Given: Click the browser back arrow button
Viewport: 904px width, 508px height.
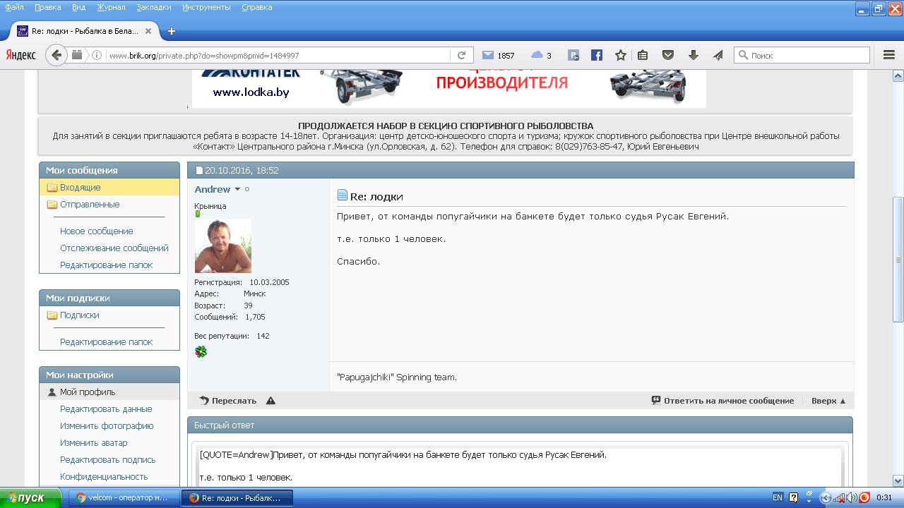Looking at the screenshot, I should [56, 55].
